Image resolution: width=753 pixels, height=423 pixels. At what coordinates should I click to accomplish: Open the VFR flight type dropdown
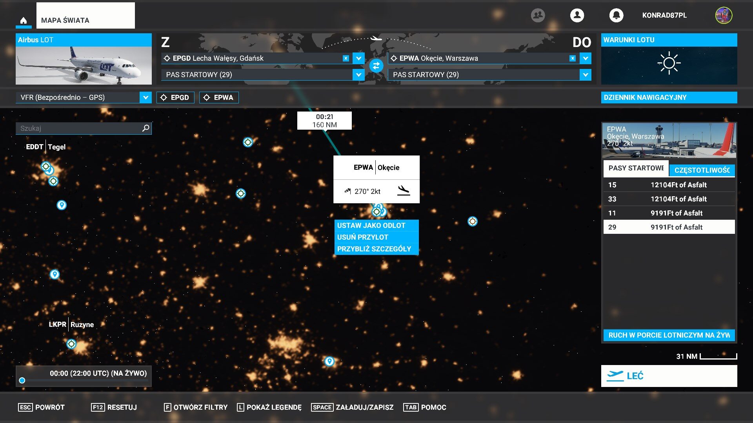click(x=146, y=98)
